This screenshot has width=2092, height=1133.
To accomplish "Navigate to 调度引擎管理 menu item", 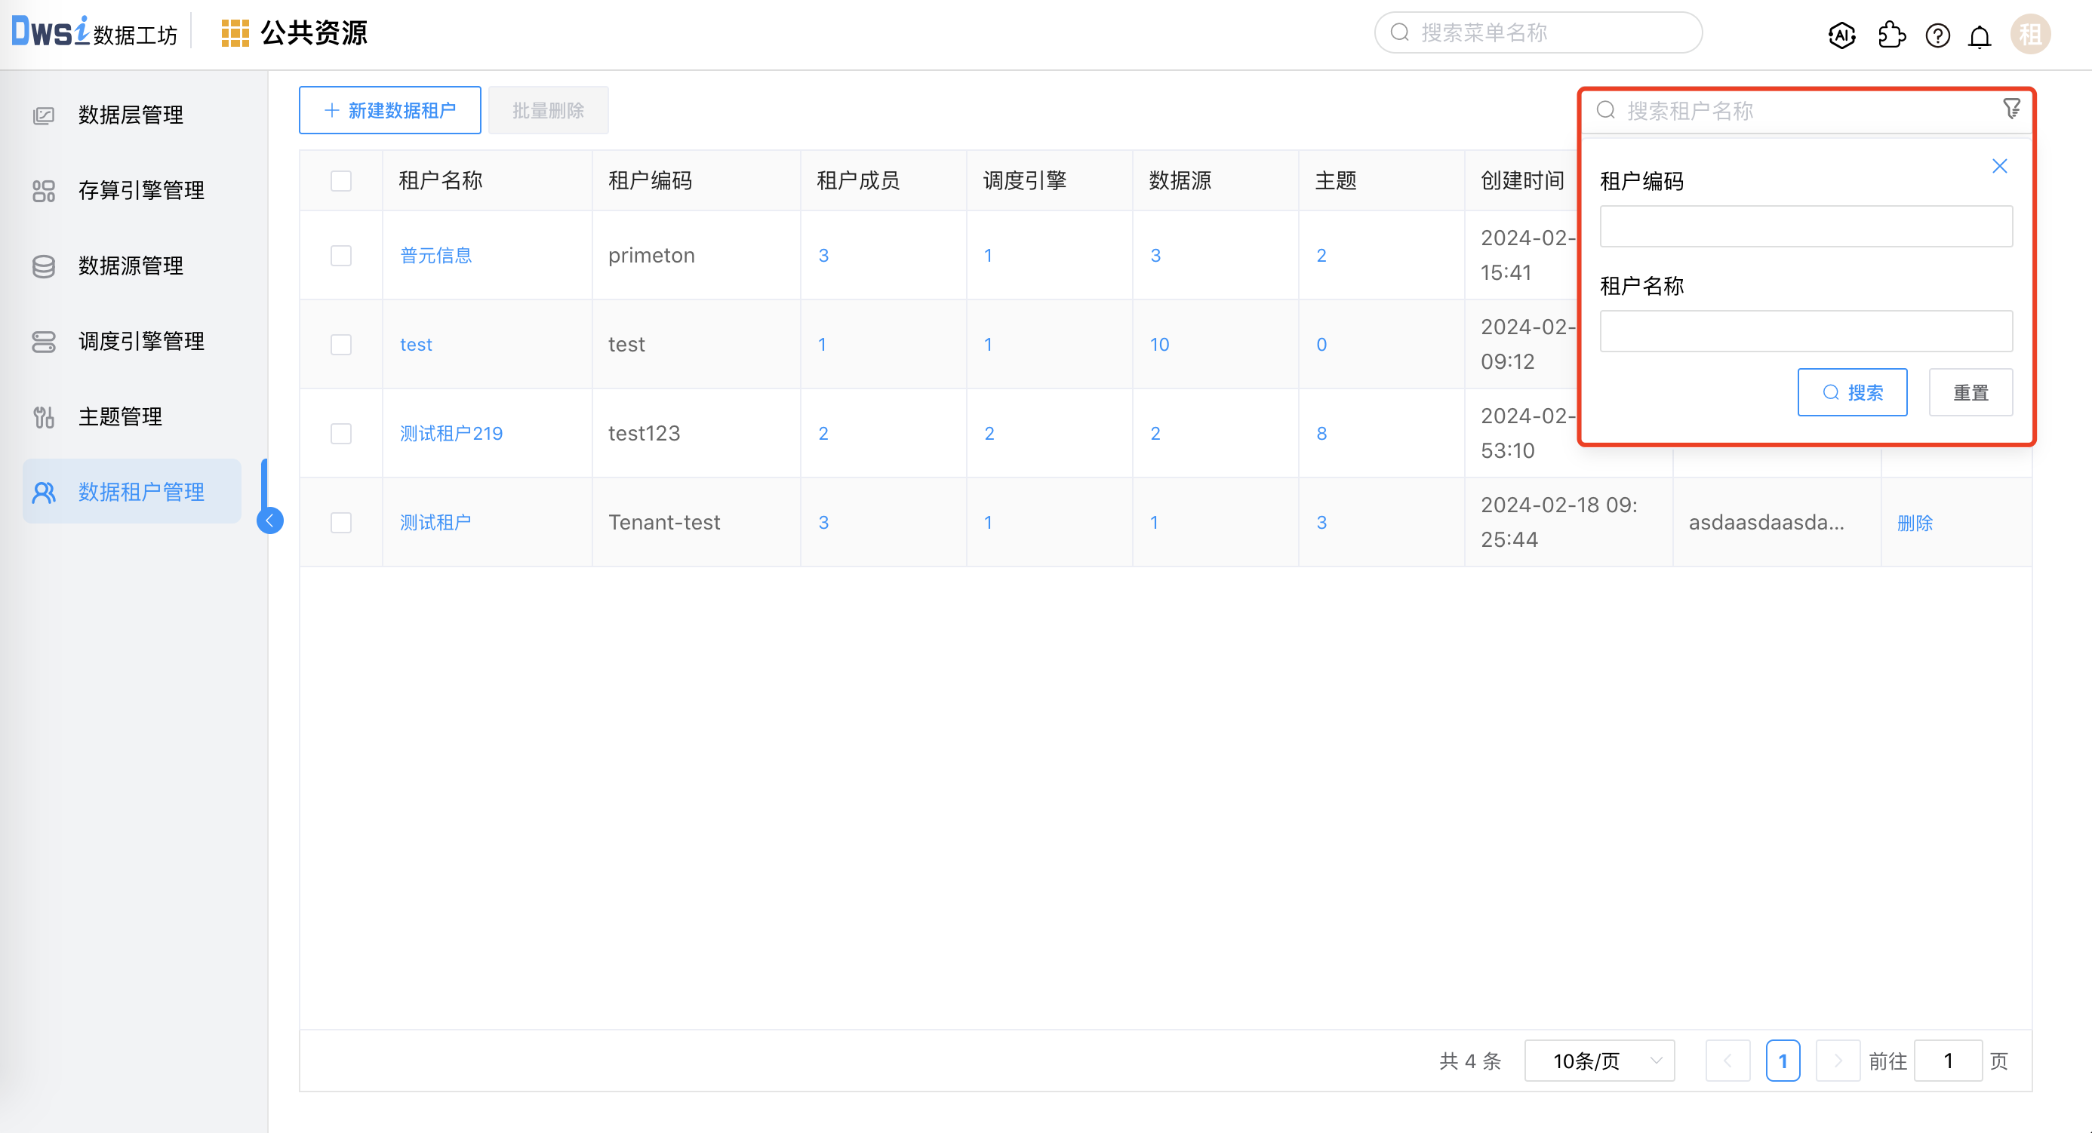I will [140, 341].
